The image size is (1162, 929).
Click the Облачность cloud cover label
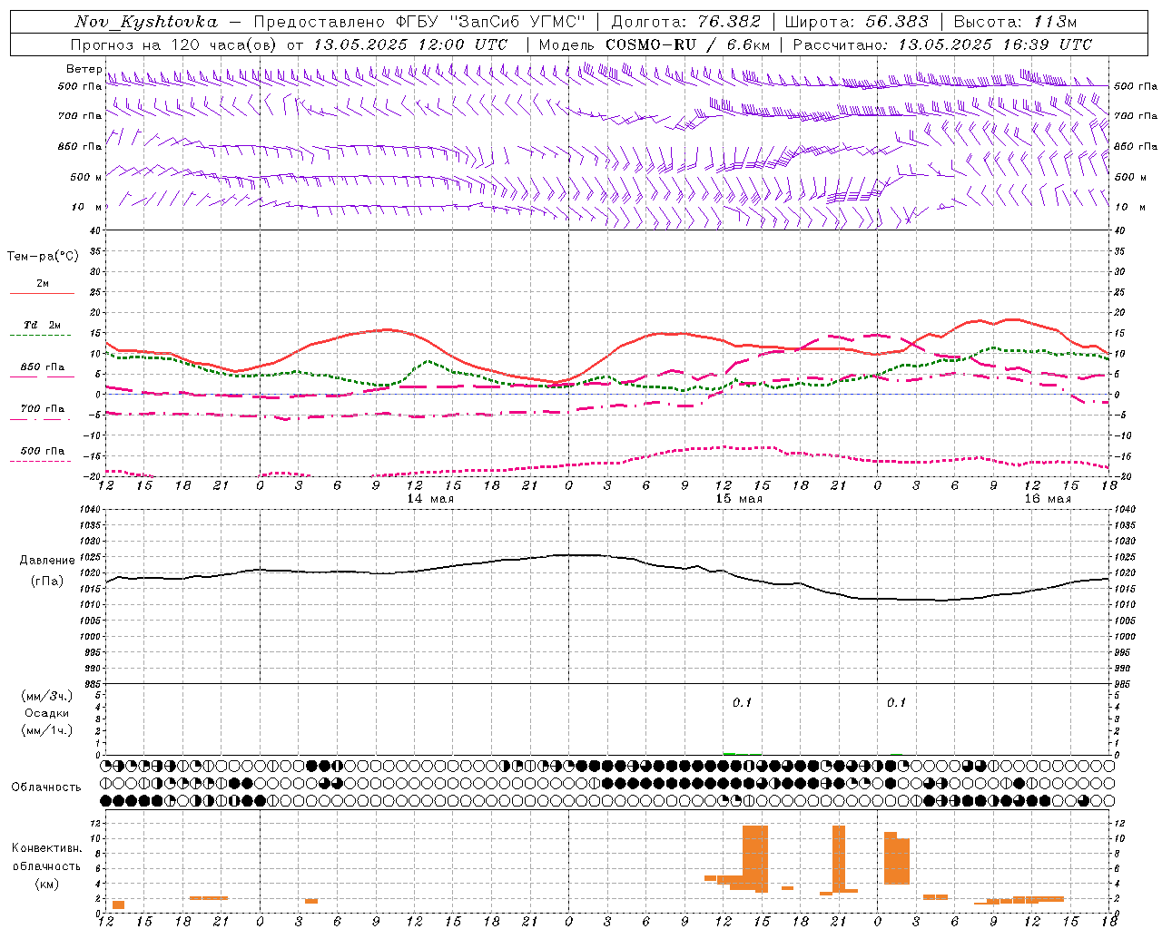46,787
